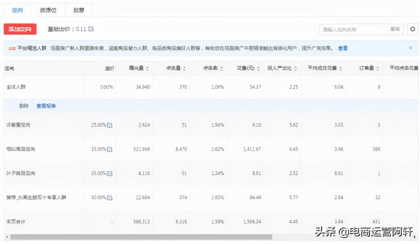420x244 pixels.
Task: Sort by 花费(元) using its arrows
Action: tap(259, 69)
